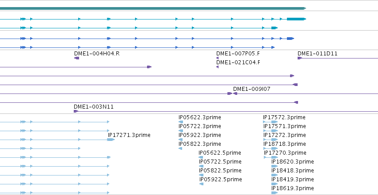Click the label IP05722.5prime
Viewport: 378px width, 195px height.
tap(220, 162)
